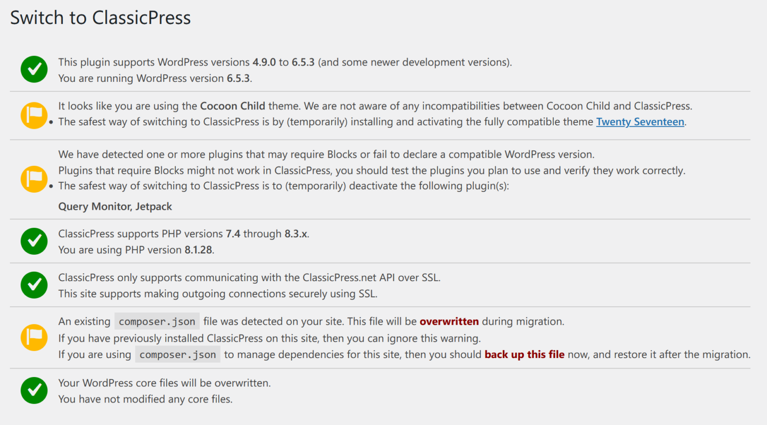The width and height of the screenshot is (767, 425).
Task: Click yellow flag icon beside plugins Blocks warning
Action: tap(34, 179)
